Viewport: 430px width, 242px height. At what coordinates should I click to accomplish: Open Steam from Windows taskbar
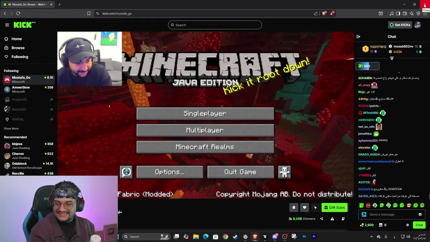[235, 237]
